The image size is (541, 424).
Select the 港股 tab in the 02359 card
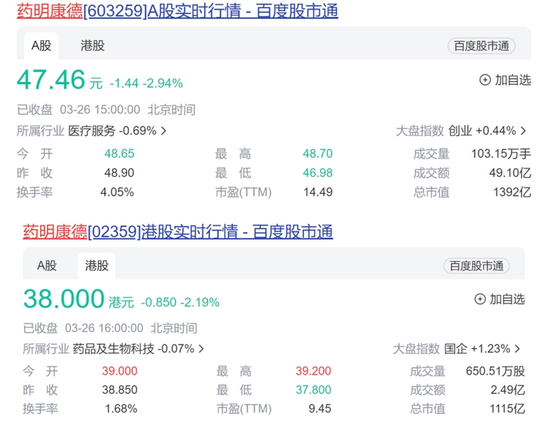[97, 266]
